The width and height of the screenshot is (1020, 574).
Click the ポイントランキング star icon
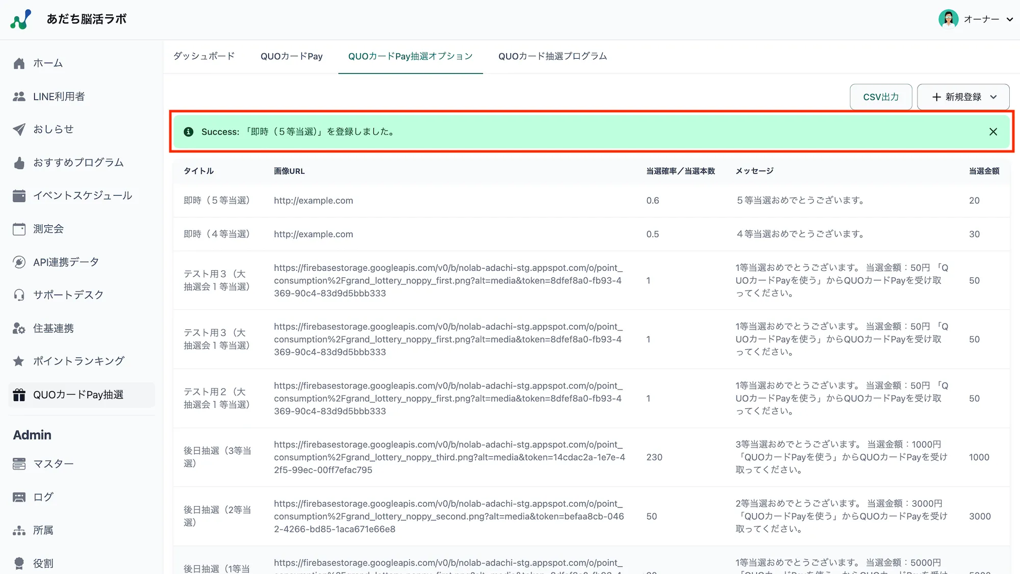click(x=19, y=361)
